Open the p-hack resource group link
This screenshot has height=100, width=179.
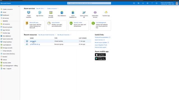(35, 44)
